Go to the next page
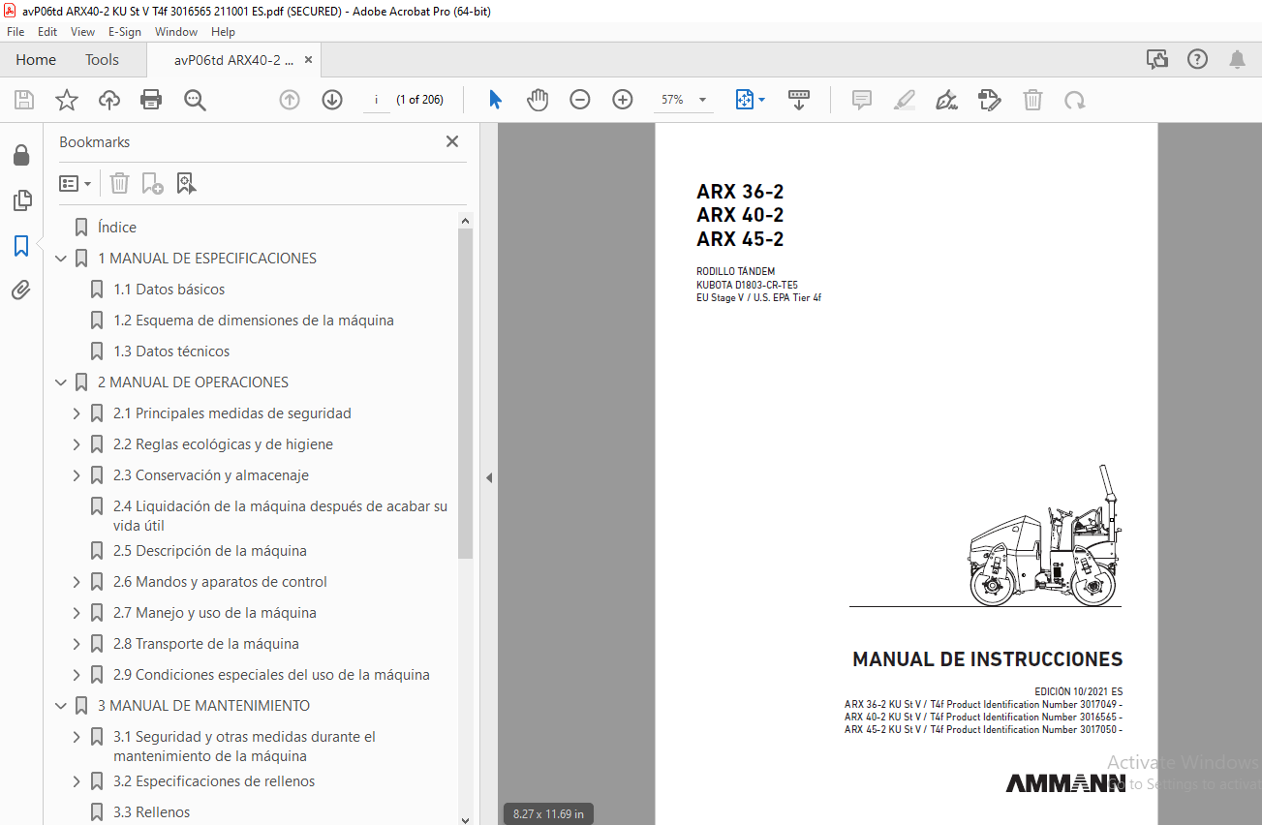Viewport: 1262px width, 825px height. (x=332, y=100)
